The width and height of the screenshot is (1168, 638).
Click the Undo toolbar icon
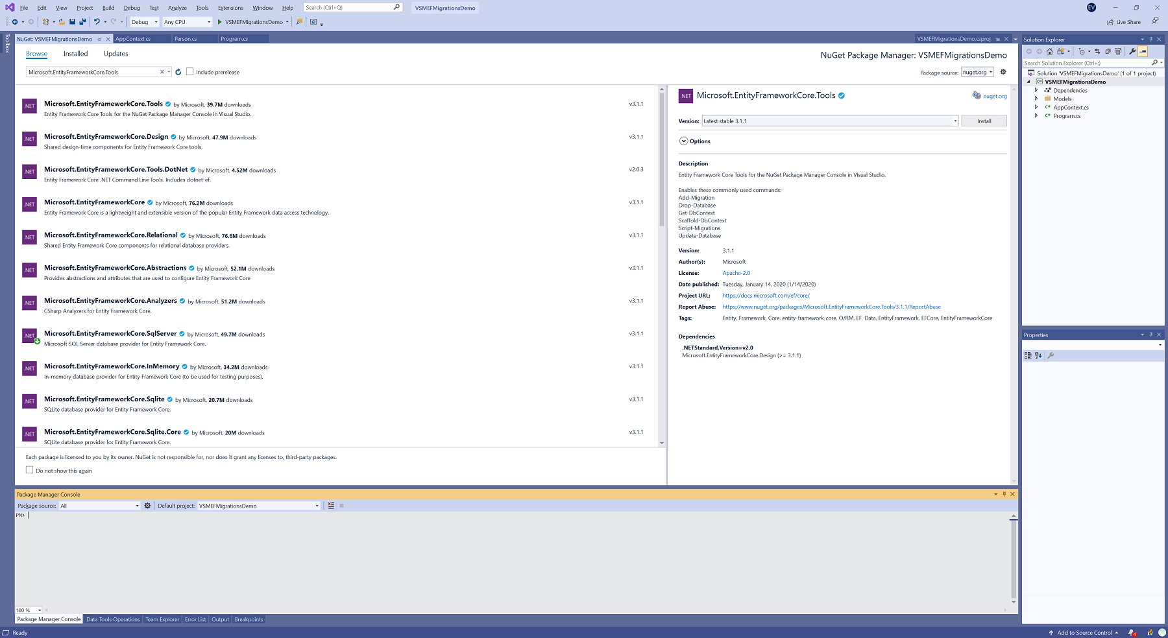(97, 22)
